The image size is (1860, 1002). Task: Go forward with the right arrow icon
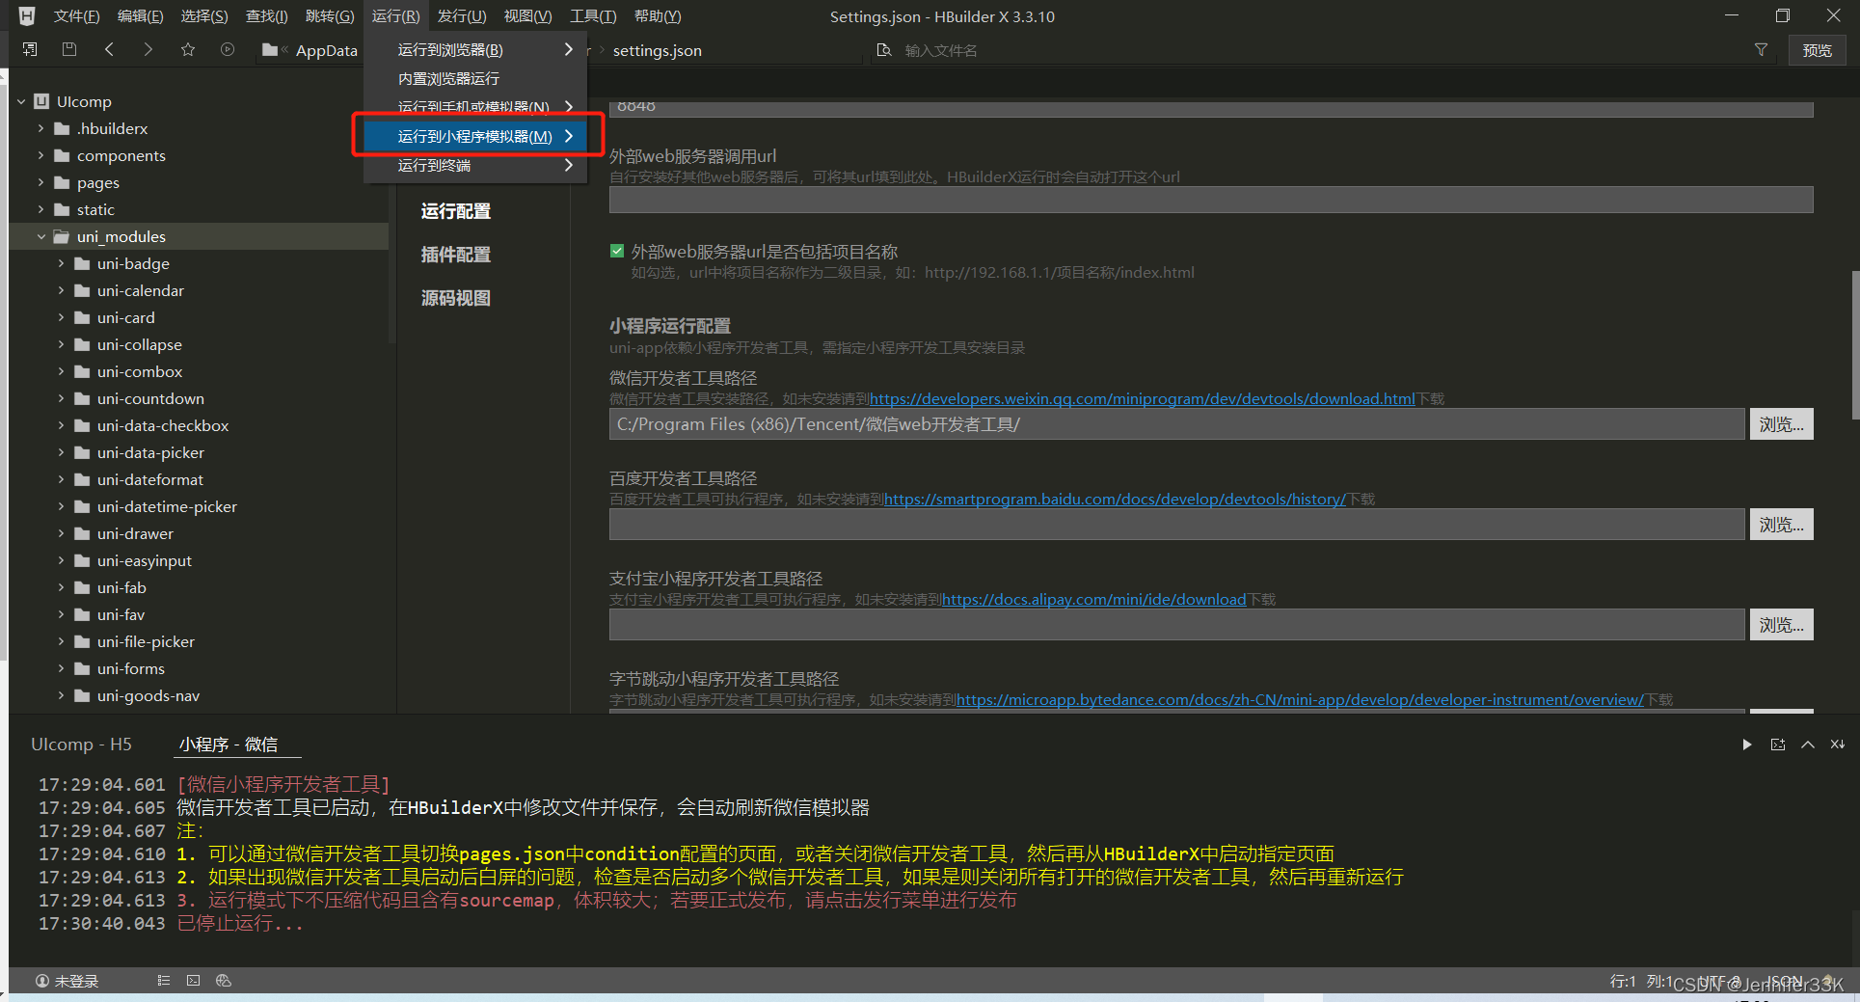[148, 49]
